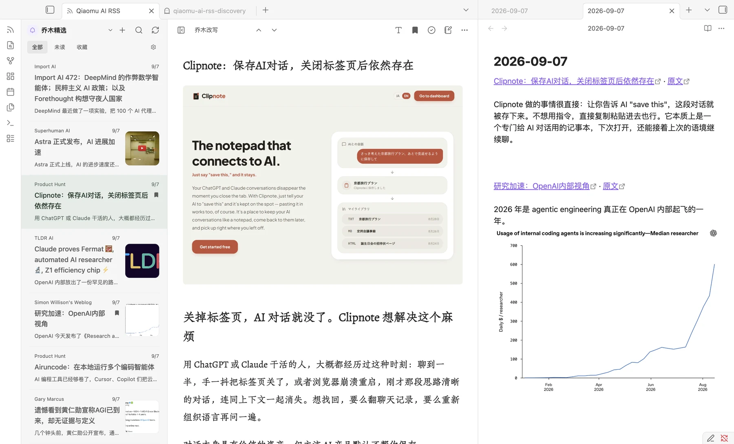Open feed list settings gear
This screenshot has width=734, height=444.
click(x=153, y=47)
